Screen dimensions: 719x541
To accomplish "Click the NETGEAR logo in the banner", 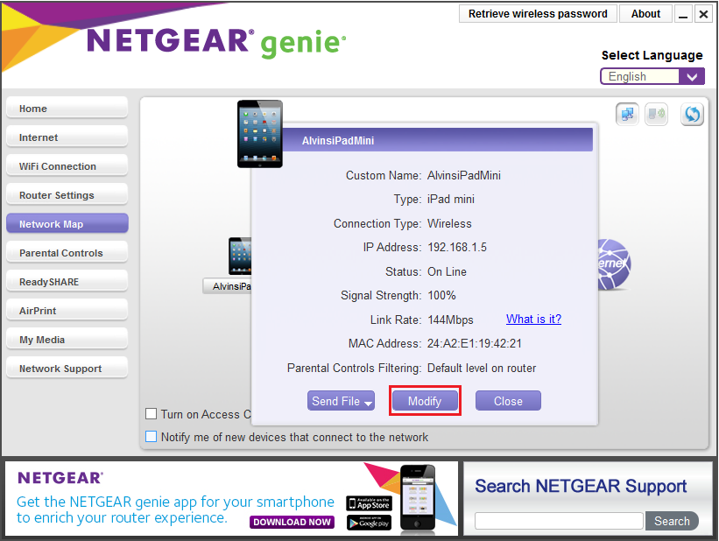I will coord(60,478).
